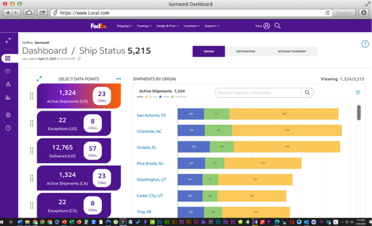Select the Delivered (US) data card
Viewport: 372px width, 226px height.
(x=74, y=151)
